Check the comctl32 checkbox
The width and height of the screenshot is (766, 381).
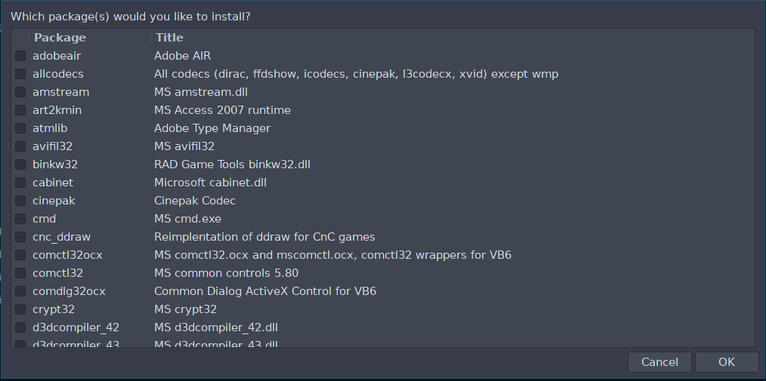click(20, 273)
